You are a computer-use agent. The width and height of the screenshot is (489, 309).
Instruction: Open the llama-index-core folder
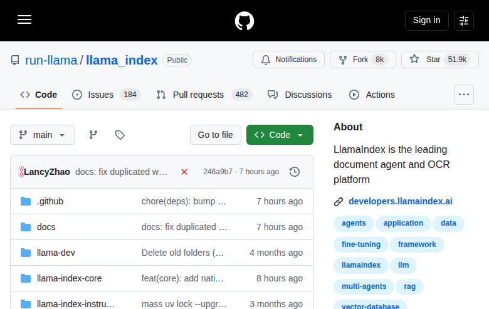(x=69, y=278)
